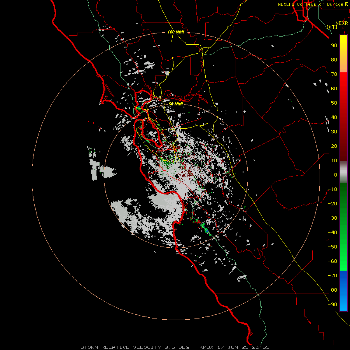Click the 30 value on velocity scale
Image resolution: width=350 pixels, height=350 pixels.
tap(334, 132)
